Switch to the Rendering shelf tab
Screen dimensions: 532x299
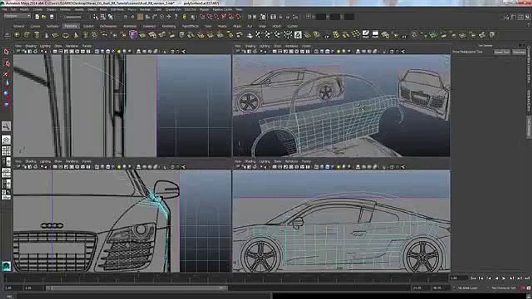pos(169,26)
